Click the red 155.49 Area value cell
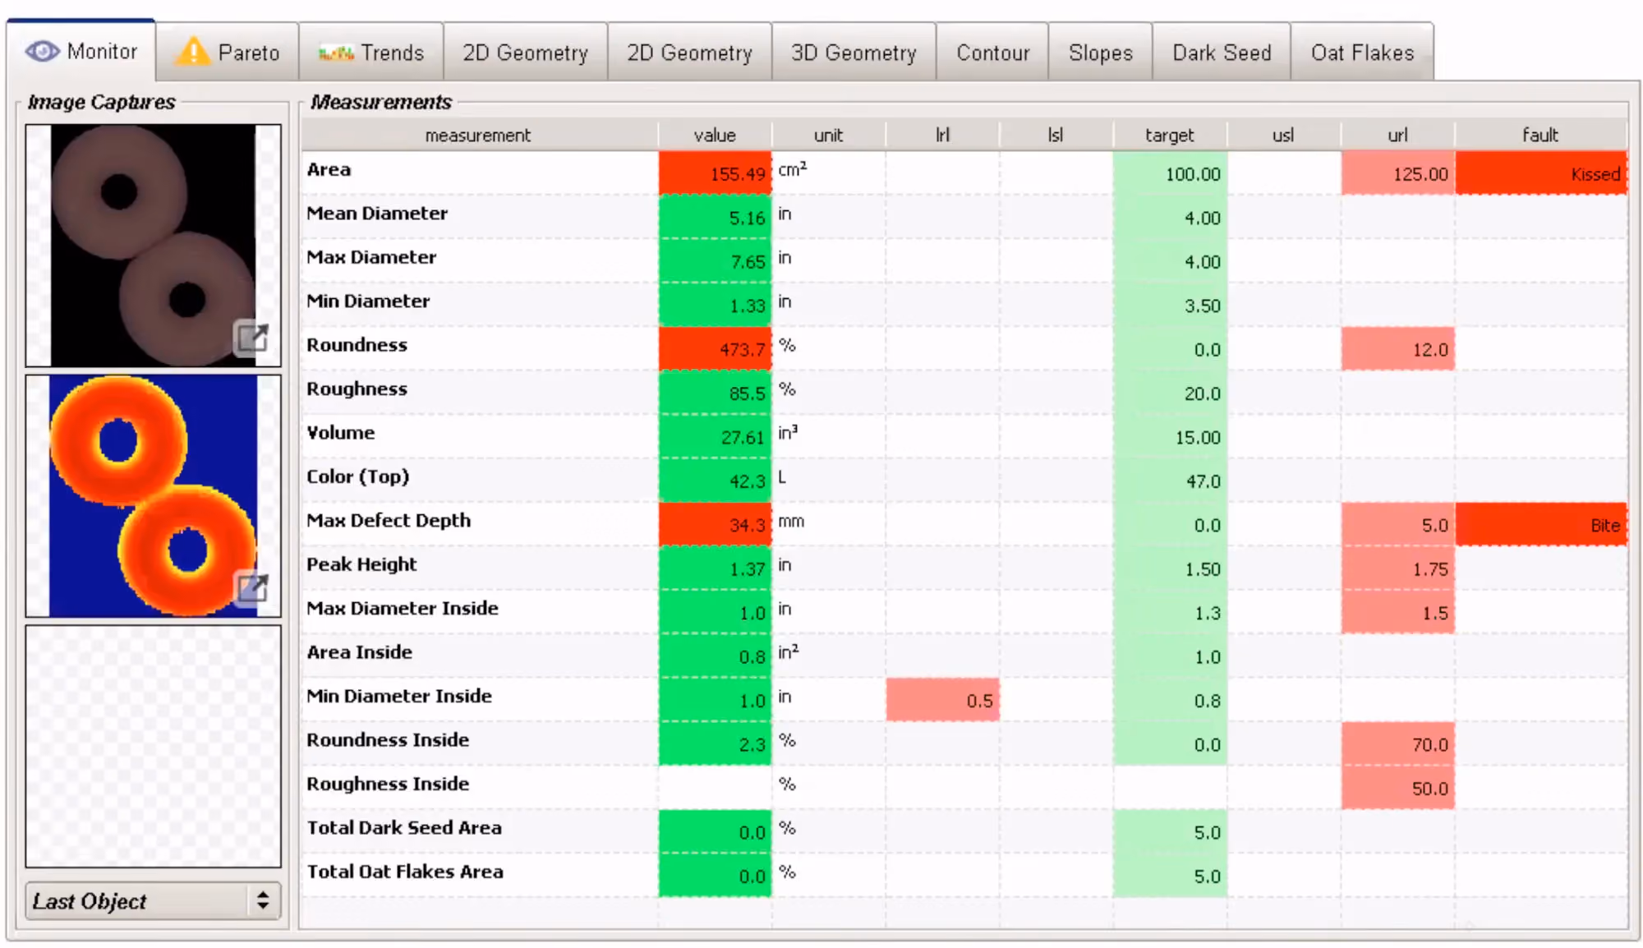Viewport: 1643px width, 948px height. click(715, 173)
